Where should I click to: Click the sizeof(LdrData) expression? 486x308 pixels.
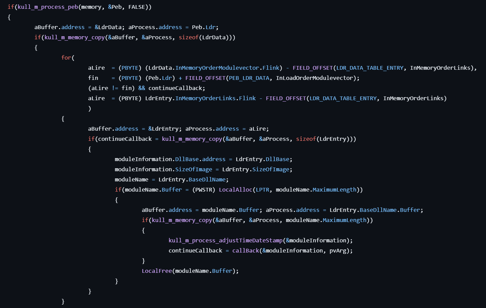[x=205, y=37]
